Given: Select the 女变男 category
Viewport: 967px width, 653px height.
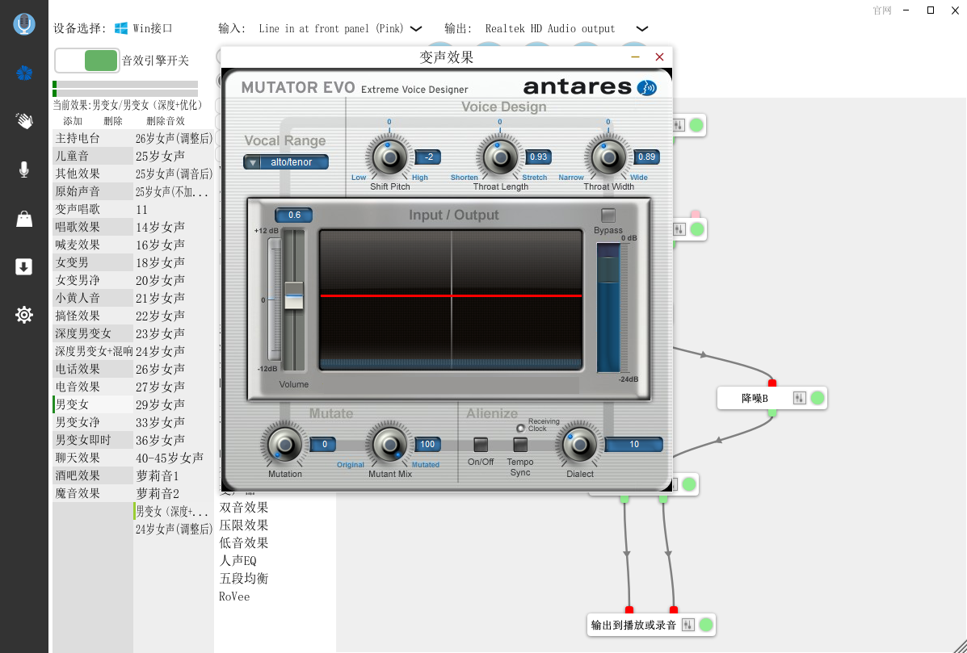Looking at the screenshot, I should [93, 262].
